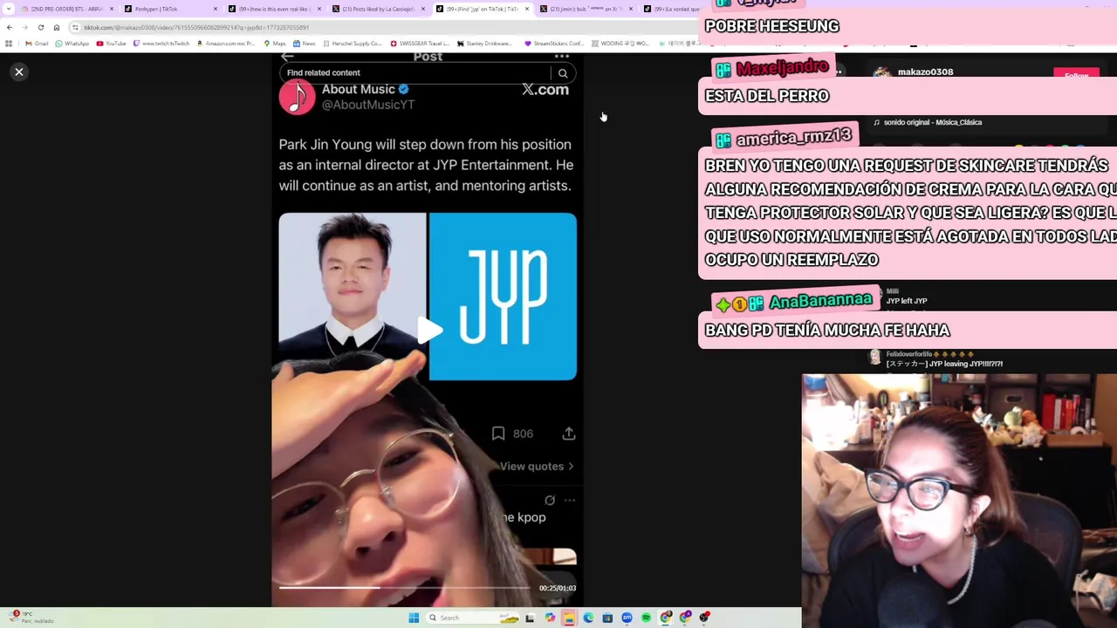Open Copilot from the taskbar
Screen dimensions: 1117x628
[550, 618]
